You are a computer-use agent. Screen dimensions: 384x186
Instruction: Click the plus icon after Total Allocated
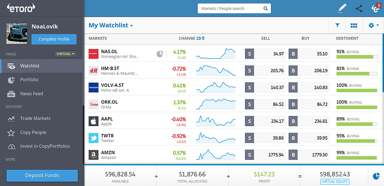pyautogui.click(x=228, y=176)
